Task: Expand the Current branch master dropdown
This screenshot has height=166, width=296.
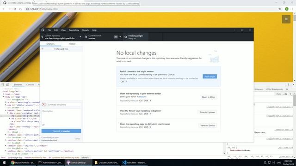Action: click(103, 37)
